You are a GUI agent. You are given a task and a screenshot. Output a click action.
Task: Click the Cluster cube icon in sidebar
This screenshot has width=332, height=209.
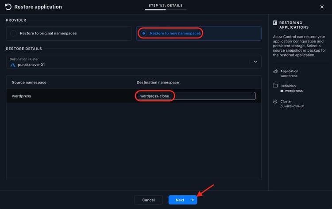[275, 101]
